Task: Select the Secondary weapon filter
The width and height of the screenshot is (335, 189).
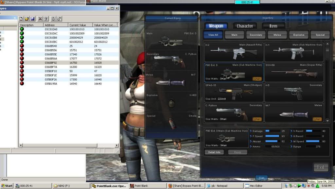Action: [256, 35]
